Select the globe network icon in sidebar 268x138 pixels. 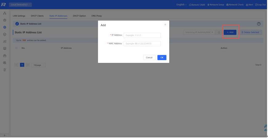click(x=5, y=27)
